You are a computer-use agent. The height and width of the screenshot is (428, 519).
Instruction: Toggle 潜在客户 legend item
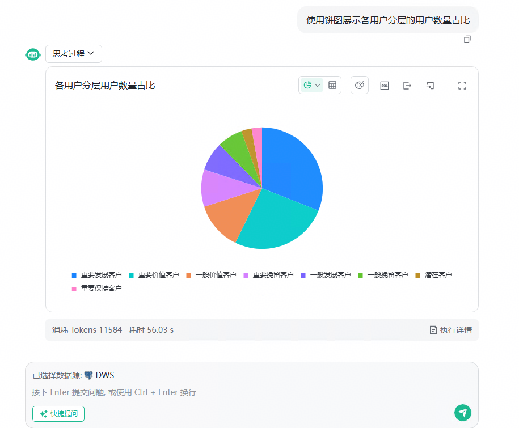(433, 275)
